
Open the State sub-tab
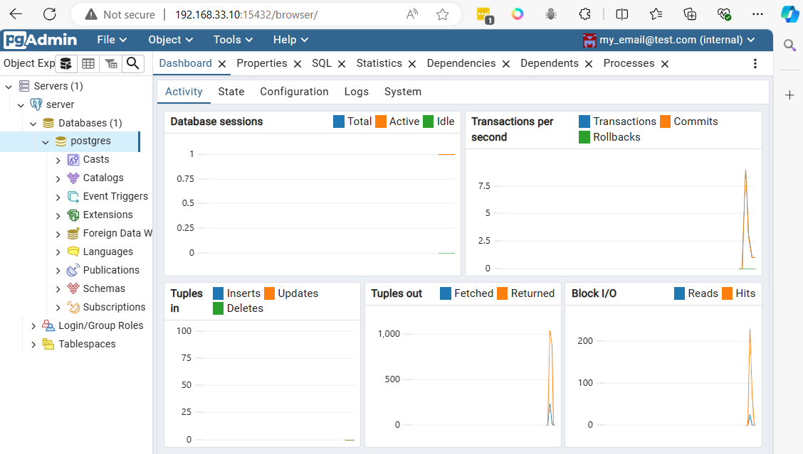(231, 92)
